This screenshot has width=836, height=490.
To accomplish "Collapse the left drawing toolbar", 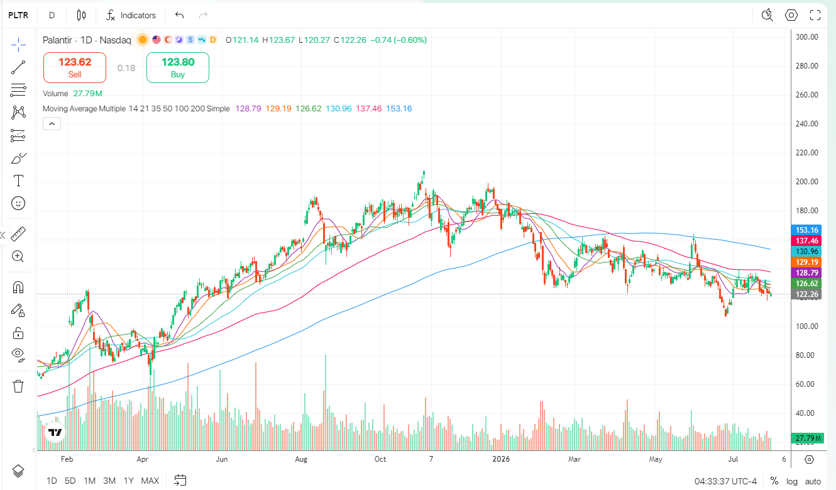I will point(3,235).
